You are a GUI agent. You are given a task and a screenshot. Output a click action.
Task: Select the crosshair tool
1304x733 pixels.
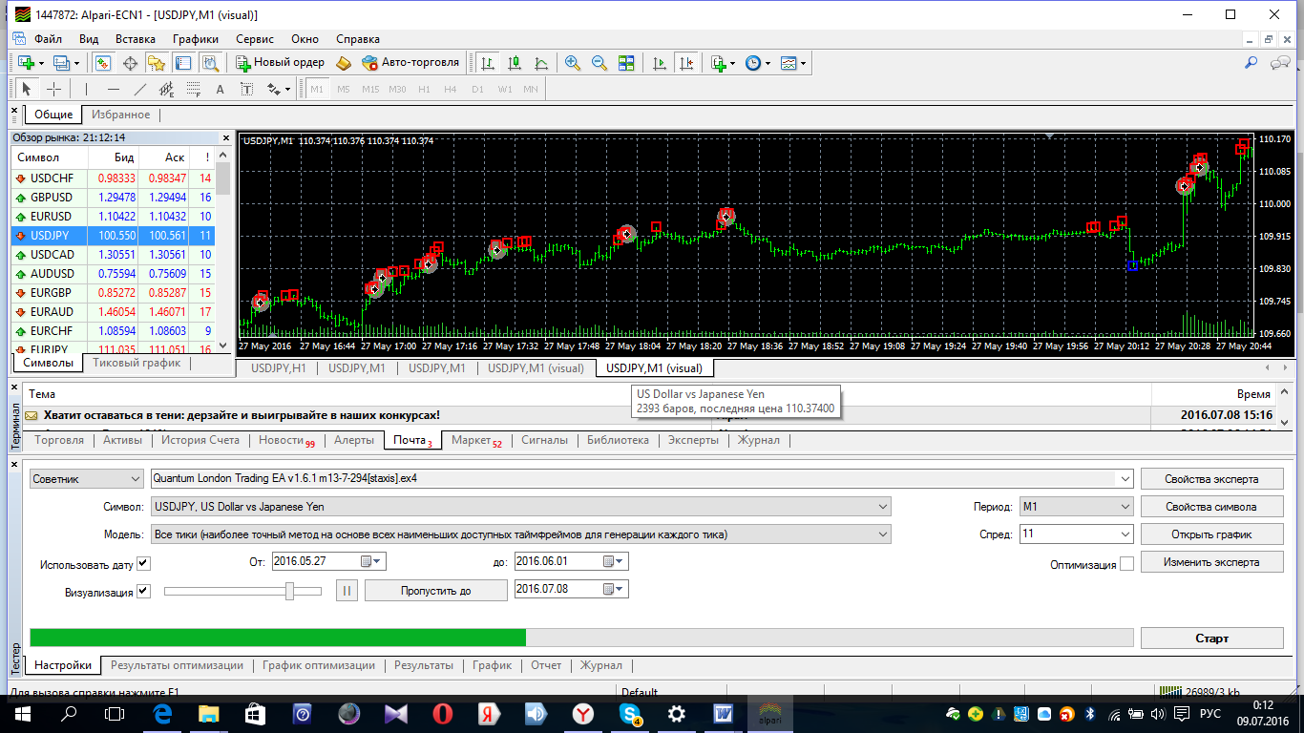(54, 89)
